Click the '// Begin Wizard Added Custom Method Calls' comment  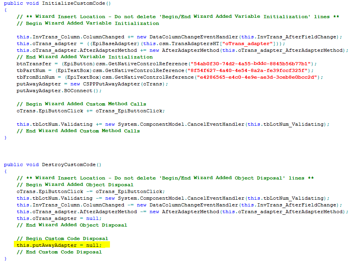click(x=81, y=104)
